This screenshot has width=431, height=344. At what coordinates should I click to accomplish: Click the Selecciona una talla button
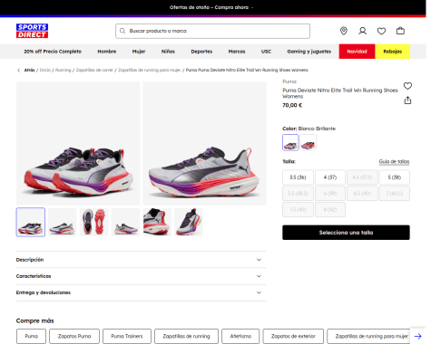click(346, 233)
